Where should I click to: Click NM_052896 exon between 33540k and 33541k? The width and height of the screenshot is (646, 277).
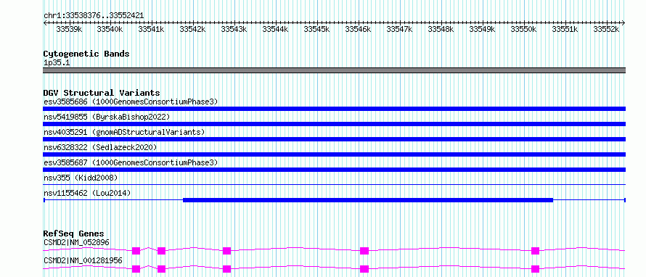136,251
